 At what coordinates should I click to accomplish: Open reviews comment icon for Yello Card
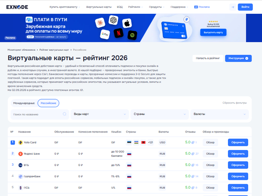pyautogui.click(x=193, y=143)
